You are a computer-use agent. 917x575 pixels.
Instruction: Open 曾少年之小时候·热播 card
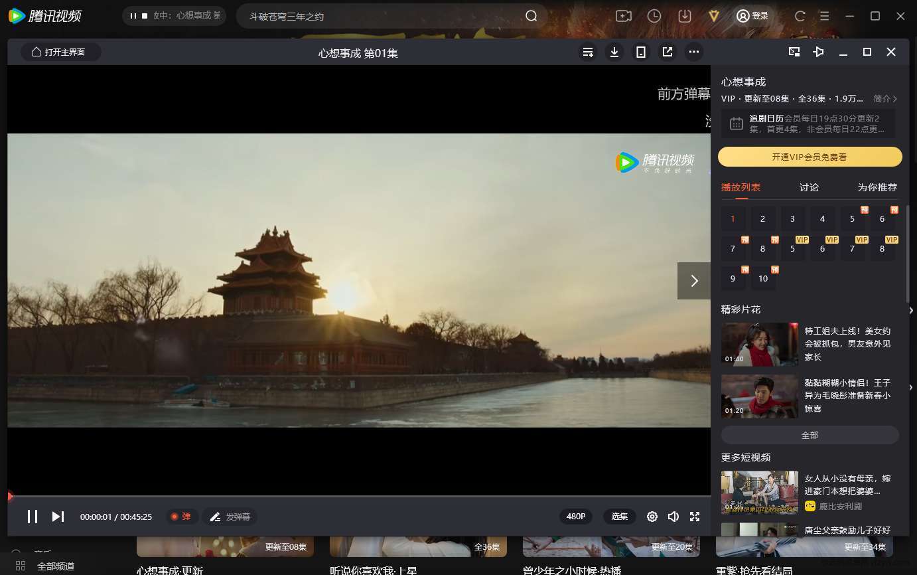point(611,556)
